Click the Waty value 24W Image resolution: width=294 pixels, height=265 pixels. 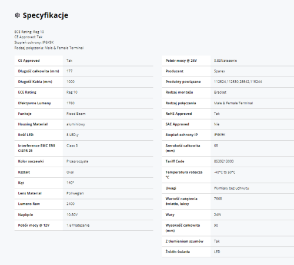pyautogui.click(x=218, y=215)
